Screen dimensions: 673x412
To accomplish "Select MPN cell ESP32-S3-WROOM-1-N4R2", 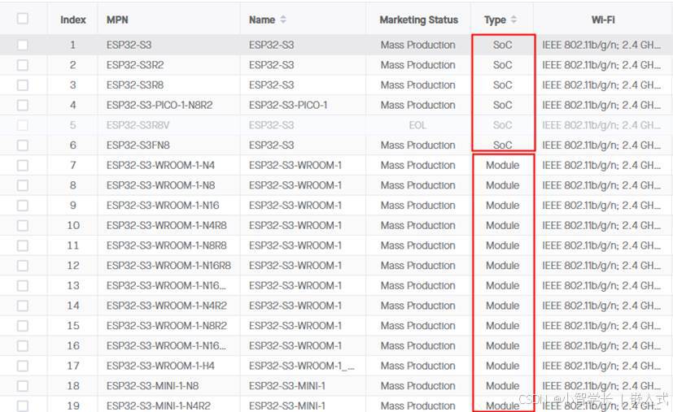I will click(x=167, y=306).
